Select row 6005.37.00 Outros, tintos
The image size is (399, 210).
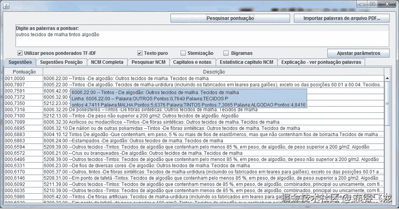click(194, 172)
